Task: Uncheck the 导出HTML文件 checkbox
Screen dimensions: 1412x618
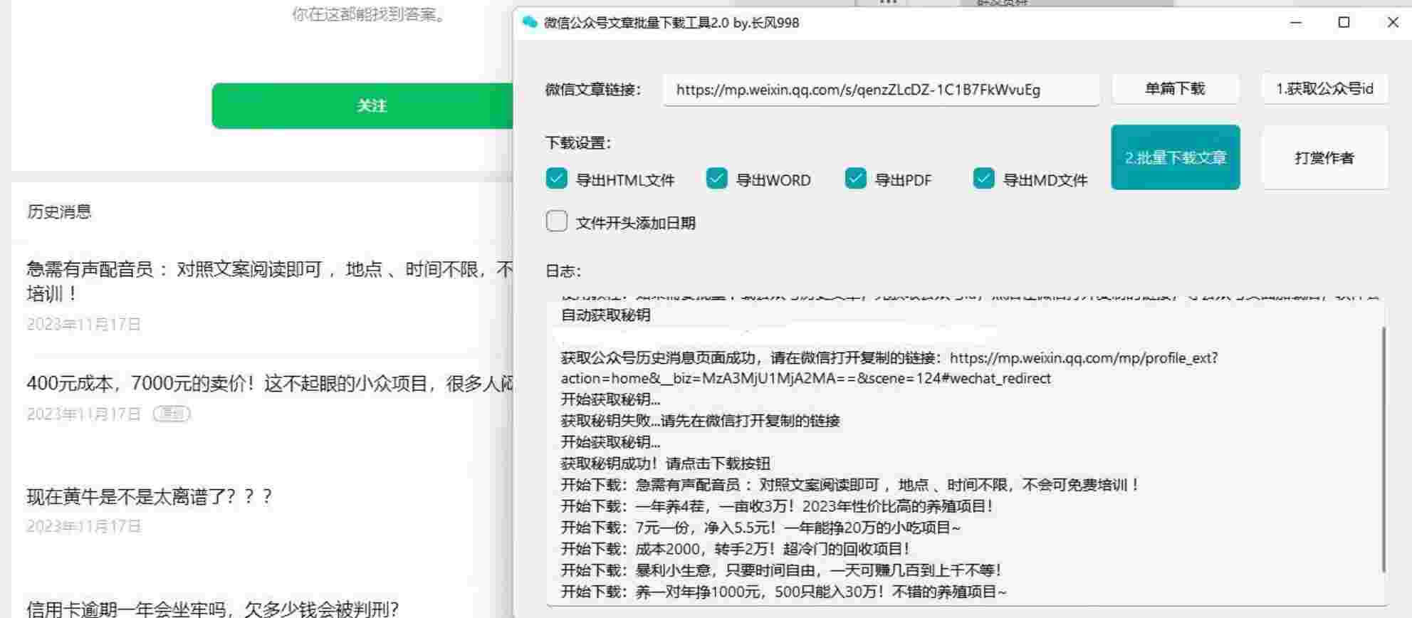Action: pos(557,179)
